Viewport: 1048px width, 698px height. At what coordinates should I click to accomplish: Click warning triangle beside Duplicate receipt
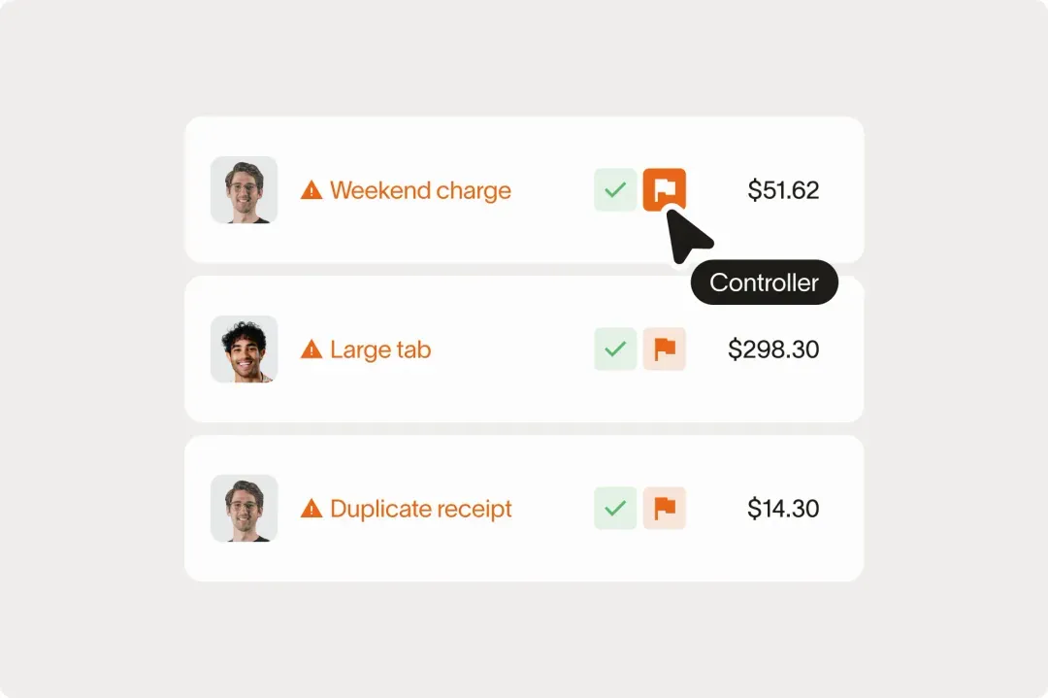[x=311, y=509]
